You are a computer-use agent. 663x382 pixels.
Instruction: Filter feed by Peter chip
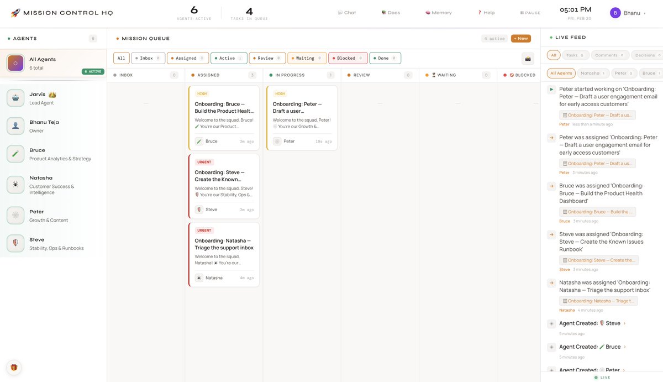[x=624, y=73]
